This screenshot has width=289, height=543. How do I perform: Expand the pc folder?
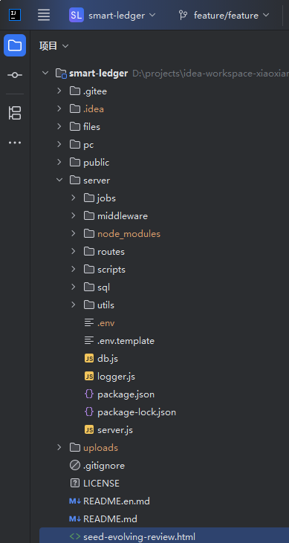[59, 144]
